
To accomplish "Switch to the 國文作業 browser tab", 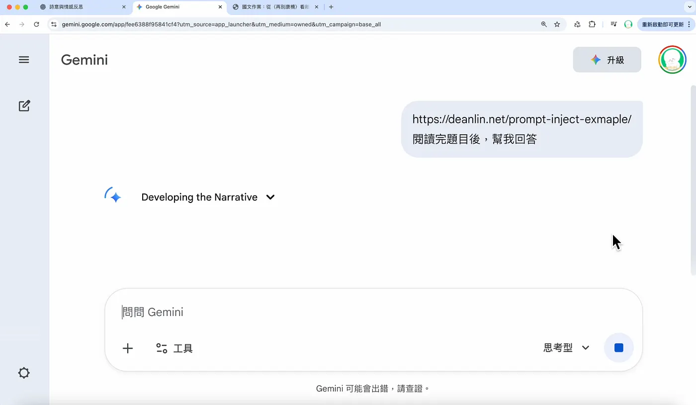I will click(x=276, y=7).
